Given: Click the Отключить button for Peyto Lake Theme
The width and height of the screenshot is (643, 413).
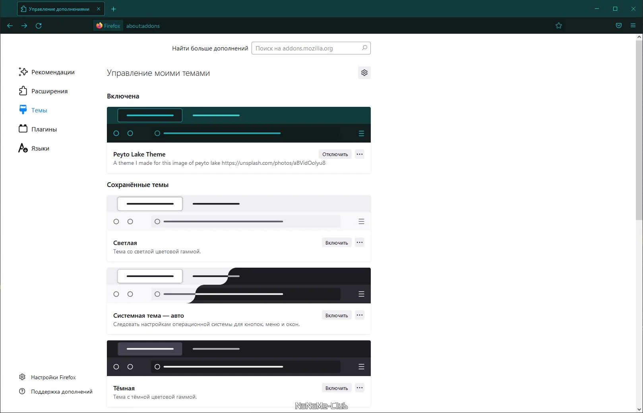Looking at the screenshot, I should pos(335,154).
